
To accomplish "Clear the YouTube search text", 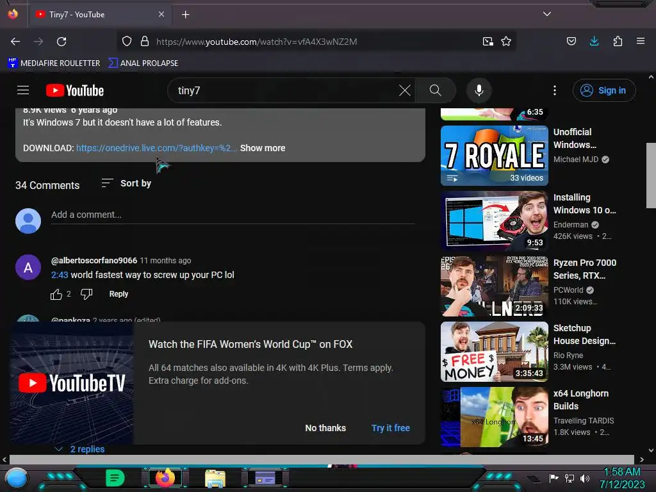I will pyautogui.click(x=405, y=90).
